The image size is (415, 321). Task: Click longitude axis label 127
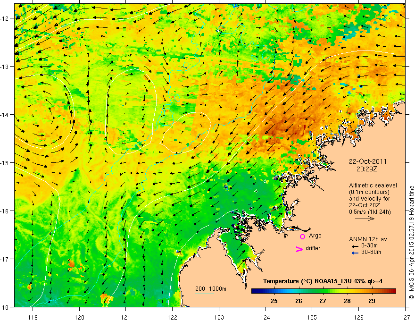pos(405,317)
